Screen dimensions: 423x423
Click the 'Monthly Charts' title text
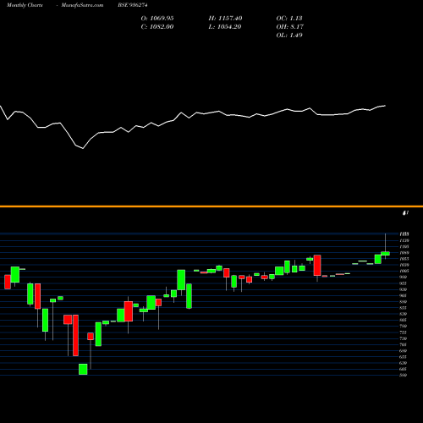[25, 5]
